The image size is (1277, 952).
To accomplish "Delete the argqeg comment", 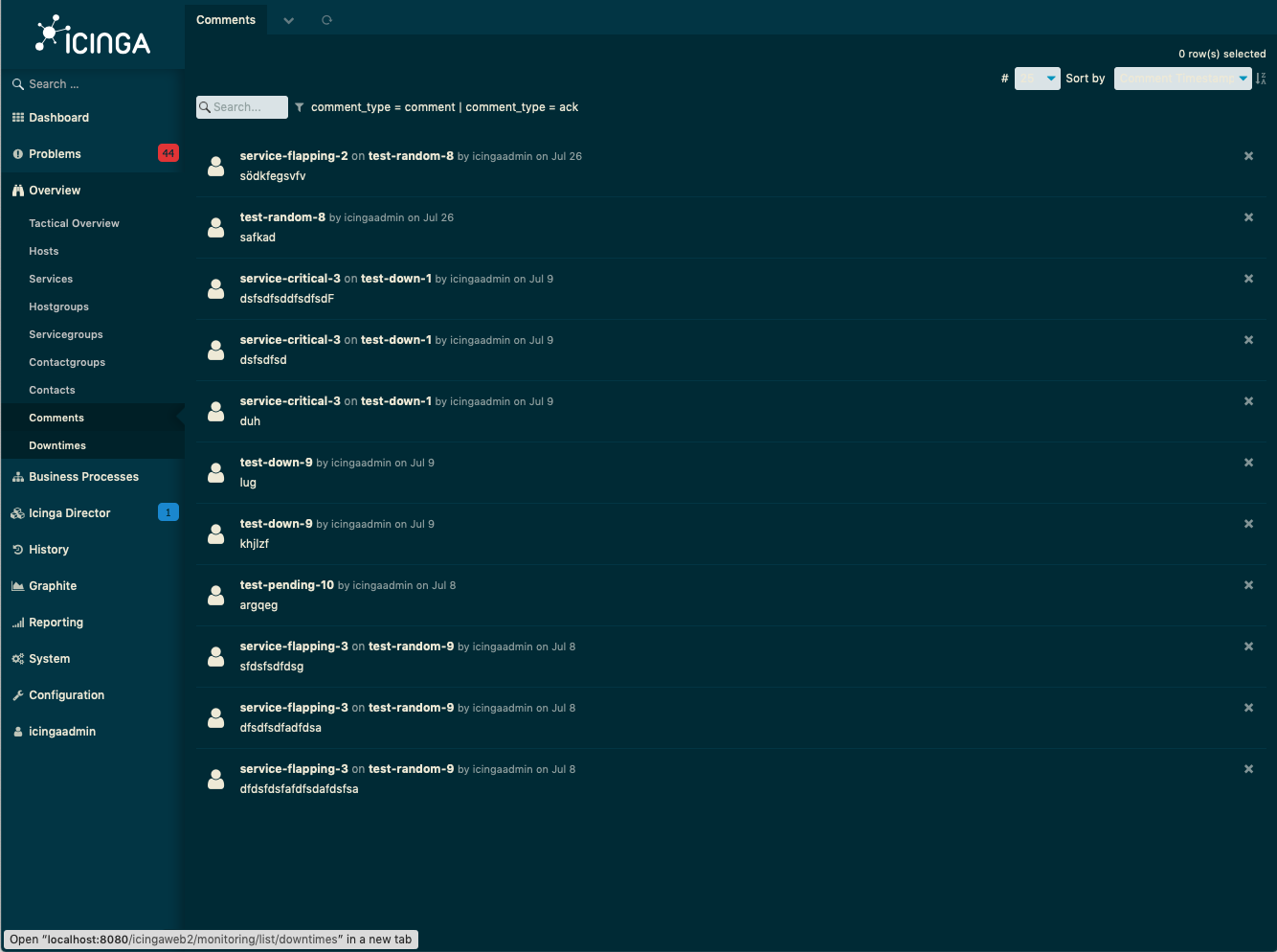I will point(1248,585).
